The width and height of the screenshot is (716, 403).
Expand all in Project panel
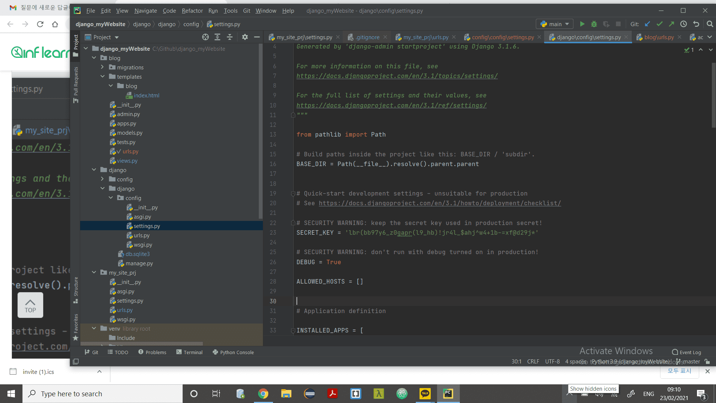pos(217,37)
